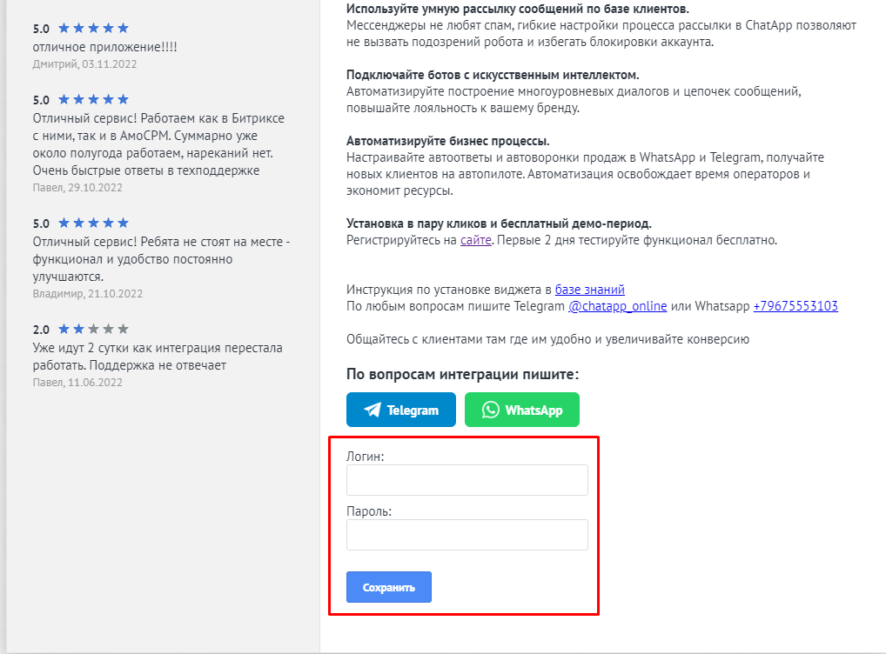The width and height of the screenshot is (886, 654).
Task: Click the star rating above Дмитрий's review
Action: [x=93, y=29]
